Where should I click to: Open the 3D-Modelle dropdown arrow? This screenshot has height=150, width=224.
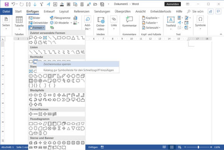coord(71,23)
